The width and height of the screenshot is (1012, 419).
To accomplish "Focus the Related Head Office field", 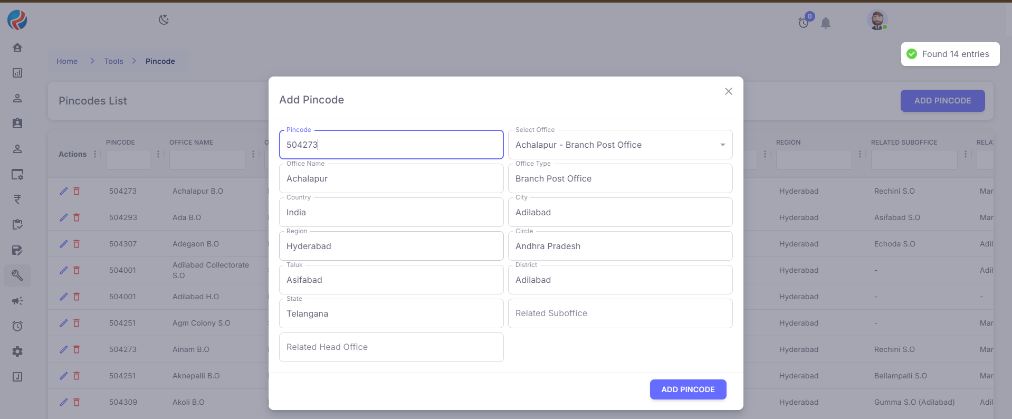I will (x=391, y=347).
